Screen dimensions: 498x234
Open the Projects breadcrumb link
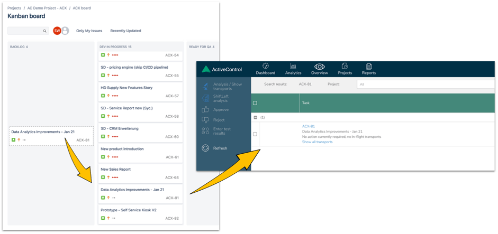pyautogui.click(x=14, y=8)
